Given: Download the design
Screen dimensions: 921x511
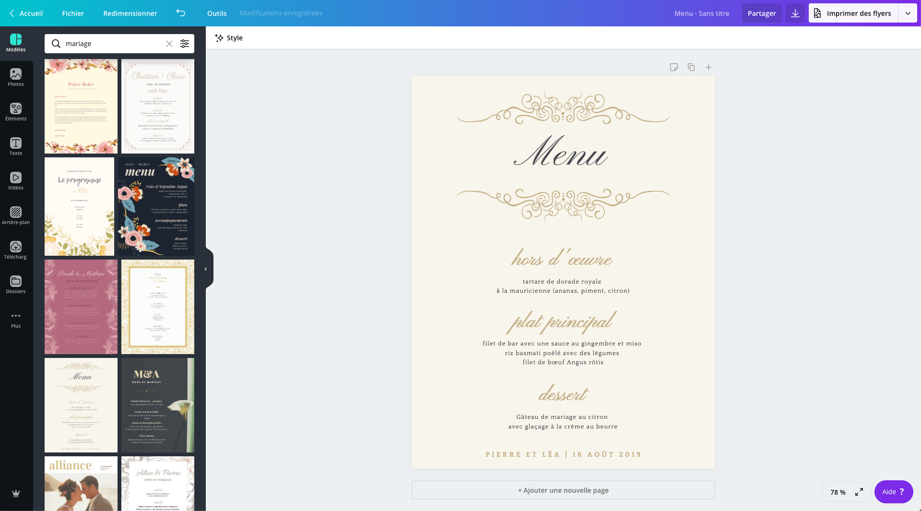Looking at the screenshot, I should coord(795,13).
